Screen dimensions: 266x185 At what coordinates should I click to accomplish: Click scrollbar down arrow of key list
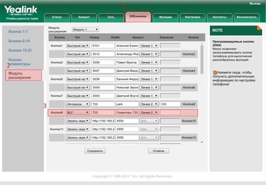tap(202, 142)
